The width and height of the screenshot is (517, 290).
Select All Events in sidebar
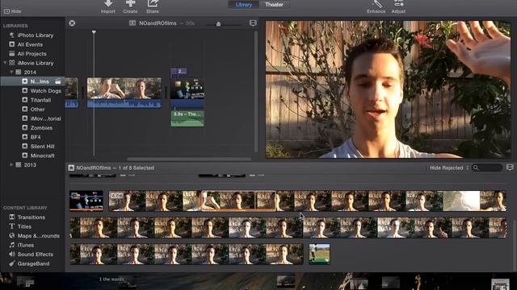tap(30, 44)
